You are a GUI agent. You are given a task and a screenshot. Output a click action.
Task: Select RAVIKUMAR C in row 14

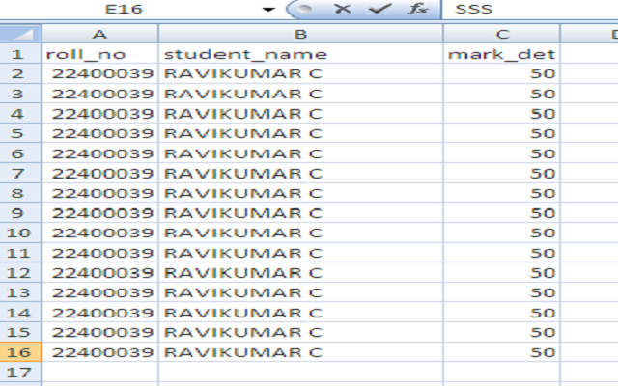[300, 313]
